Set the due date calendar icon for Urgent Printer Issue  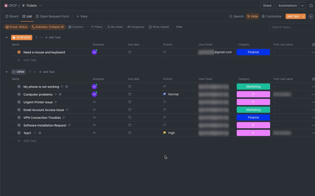pos(130,102)
